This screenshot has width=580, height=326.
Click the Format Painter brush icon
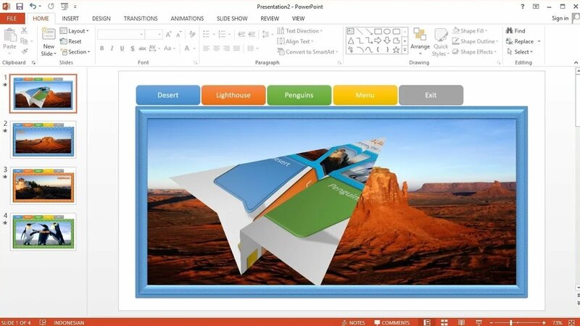point(25,51)
